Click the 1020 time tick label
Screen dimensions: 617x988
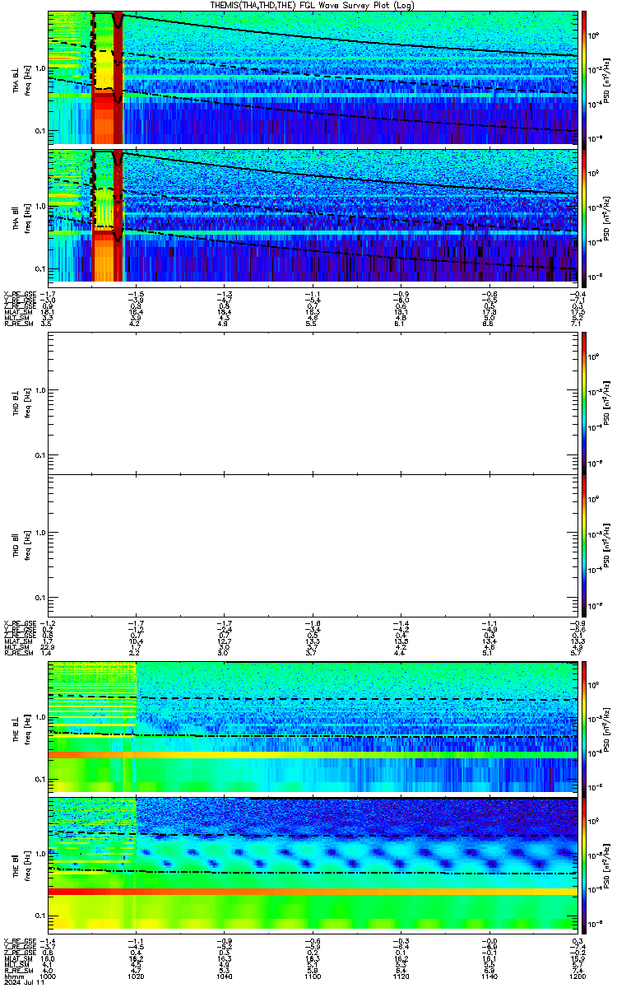point(136,976)
